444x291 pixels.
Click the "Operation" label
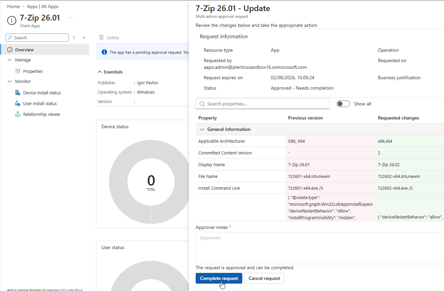coord(388,50)
